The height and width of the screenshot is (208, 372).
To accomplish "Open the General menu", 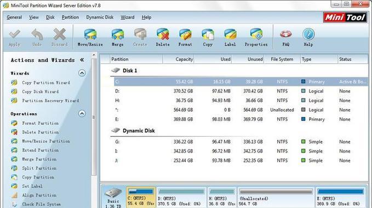I will pyautogui.click(x=14, y=18).
